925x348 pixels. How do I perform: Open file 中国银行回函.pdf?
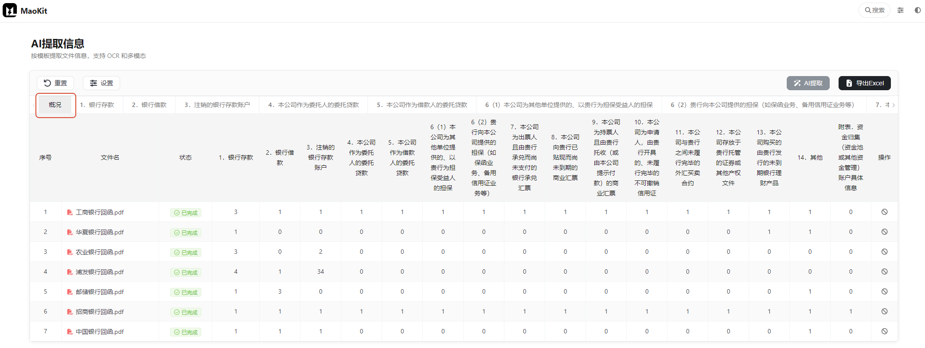[x=100, y=332]
